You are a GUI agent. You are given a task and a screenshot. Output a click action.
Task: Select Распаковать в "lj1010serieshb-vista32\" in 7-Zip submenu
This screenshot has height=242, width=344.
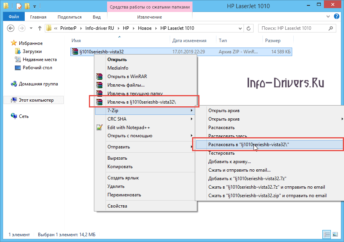[x=249, y=144]
